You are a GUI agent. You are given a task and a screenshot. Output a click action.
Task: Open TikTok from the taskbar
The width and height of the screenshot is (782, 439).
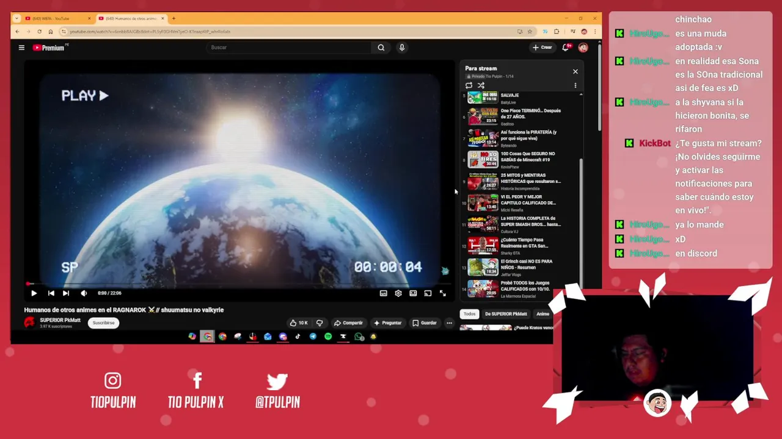298,337
